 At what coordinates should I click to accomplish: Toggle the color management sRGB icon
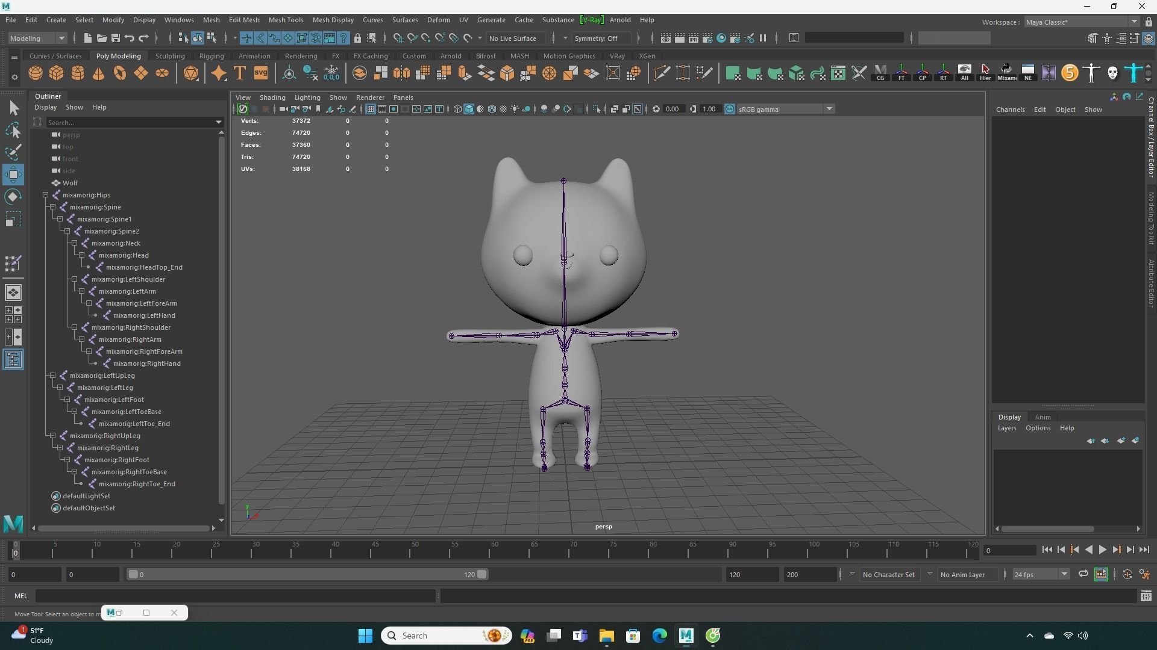click(x=730, y=109)
